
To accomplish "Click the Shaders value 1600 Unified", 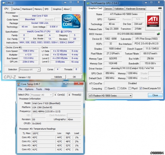I will [115, 49].
